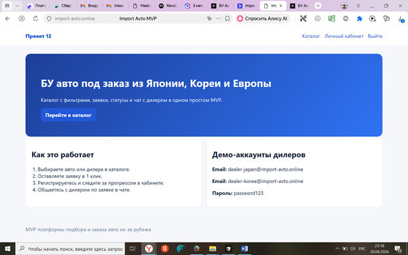This screenshot has height=255, width=408.
Task: Click the dealer-japan@import-avto.online email text
Action: point(265,169)
